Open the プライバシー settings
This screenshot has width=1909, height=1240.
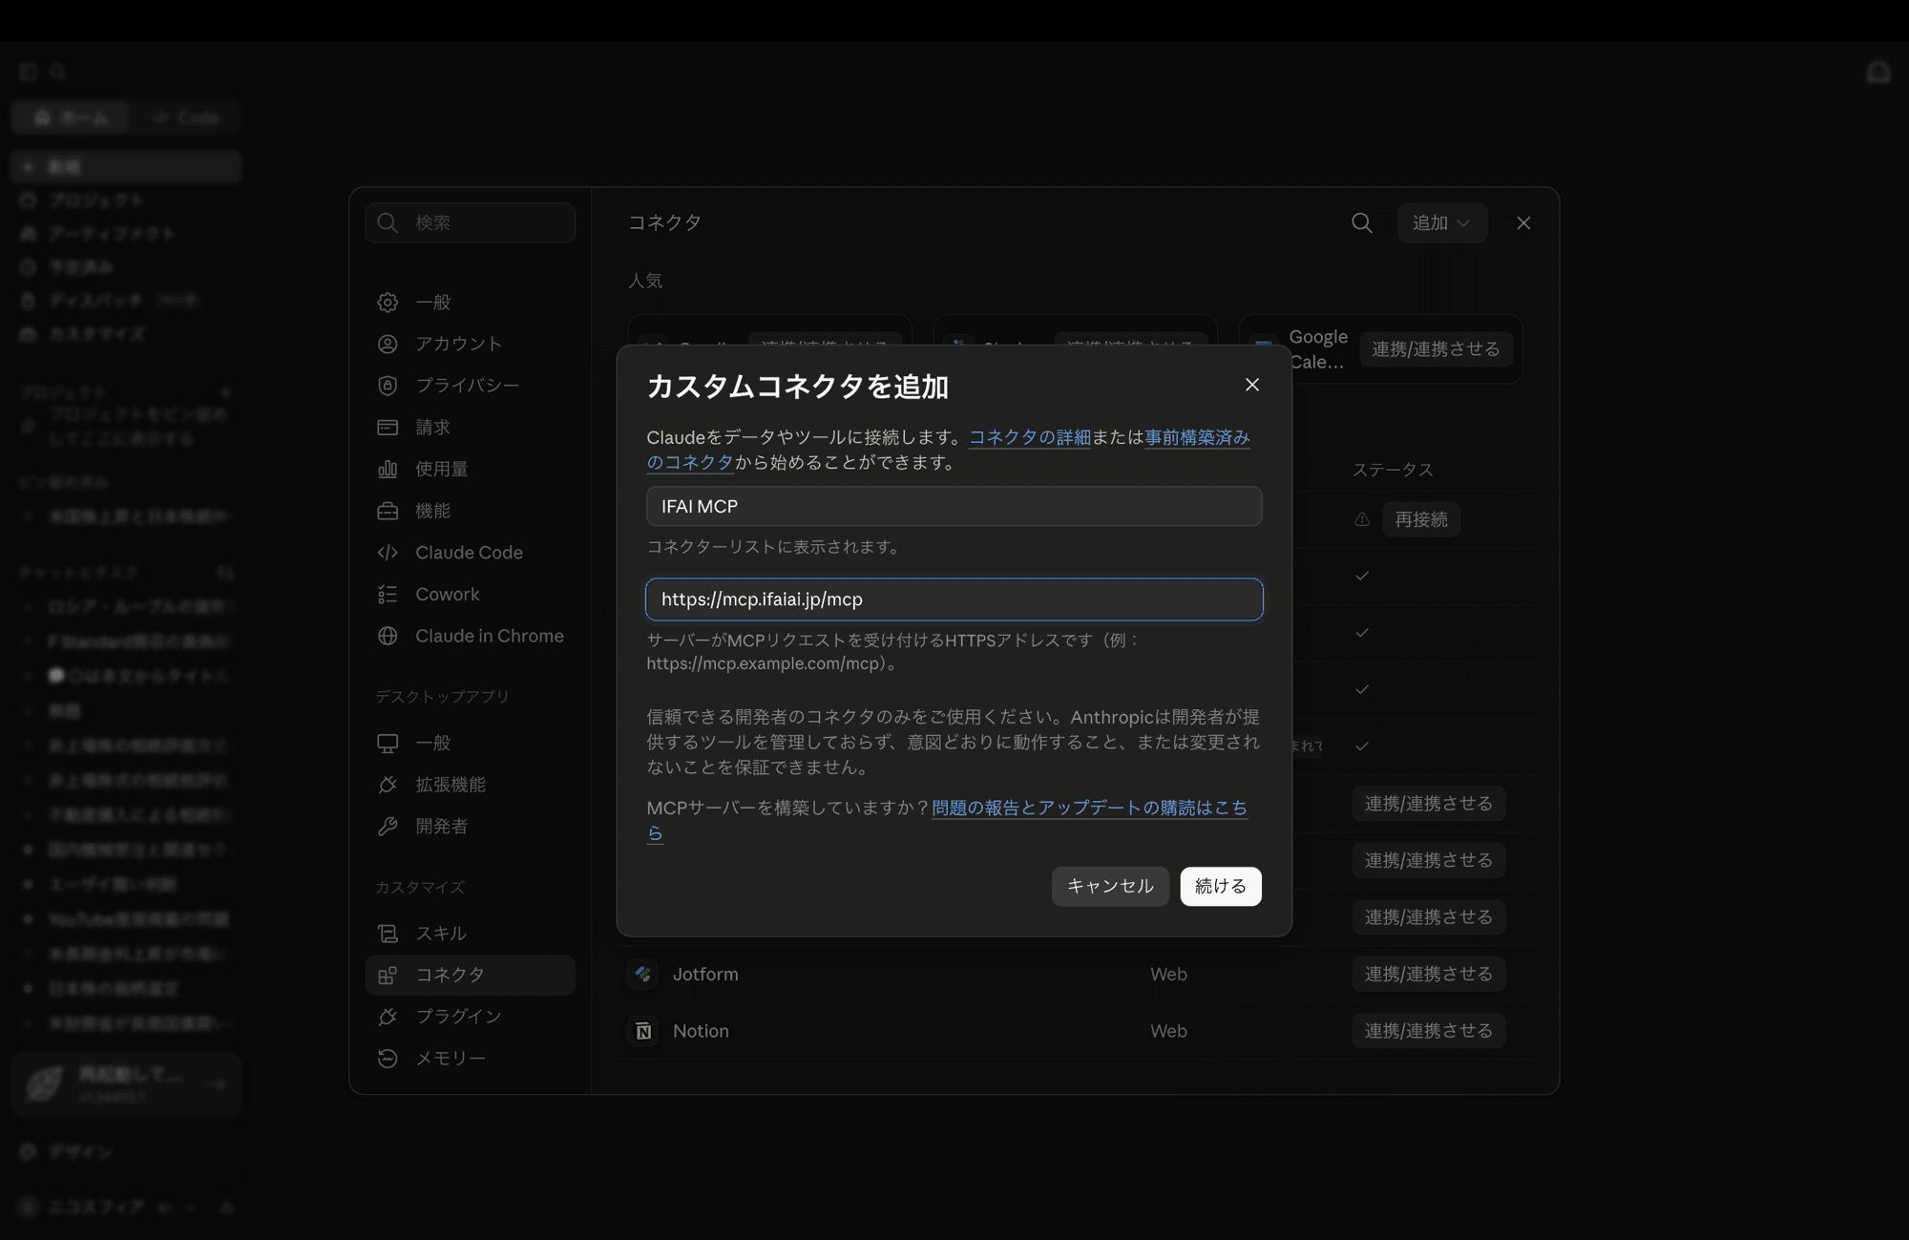point(470,386)
